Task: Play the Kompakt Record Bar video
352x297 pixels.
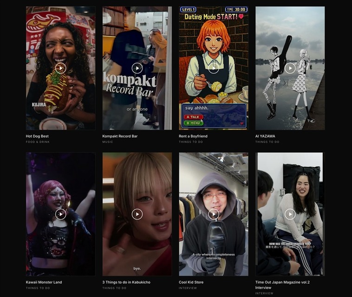Action: coord(137,68)
